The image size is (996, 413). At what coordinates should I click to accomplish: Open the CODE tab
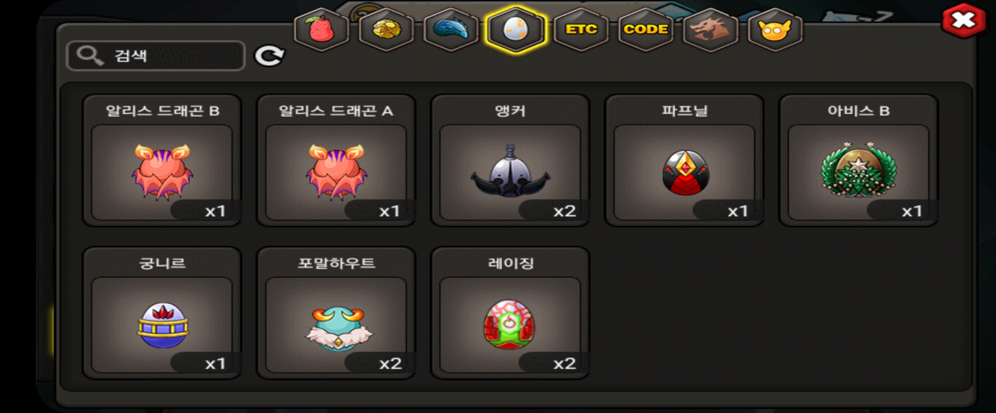click(646, 29)
